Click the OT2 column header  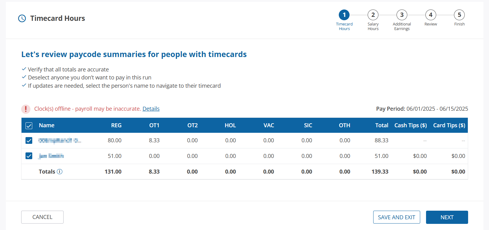[x=193, y=125]
